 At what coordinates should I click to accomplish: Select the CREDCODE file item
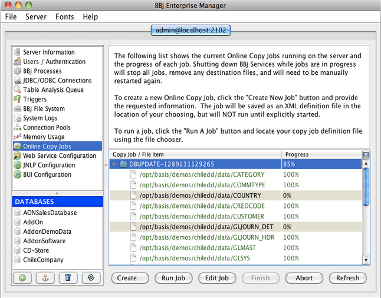click(x=235, y=206)
